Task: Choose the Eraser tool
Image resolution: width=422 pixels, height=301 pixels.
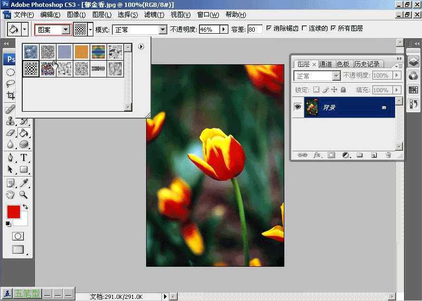Action: pyautogui.click(x=11, y=132)
